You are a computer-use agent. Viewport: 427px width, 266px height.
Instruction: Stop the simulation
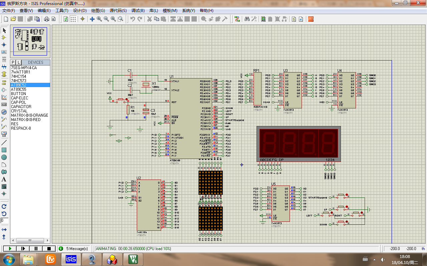click(49, 248)
